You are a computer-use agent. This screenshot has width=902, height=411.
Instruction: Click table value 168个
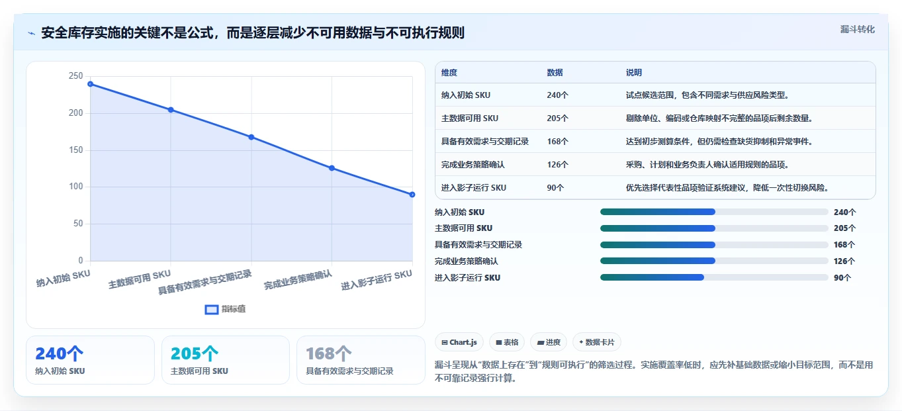(558, 142)
